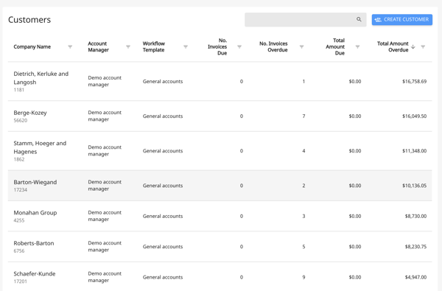Click customer number 17234
Image resolution: width=442 pixels, height=291 pixels.
[x=21, y=190]
